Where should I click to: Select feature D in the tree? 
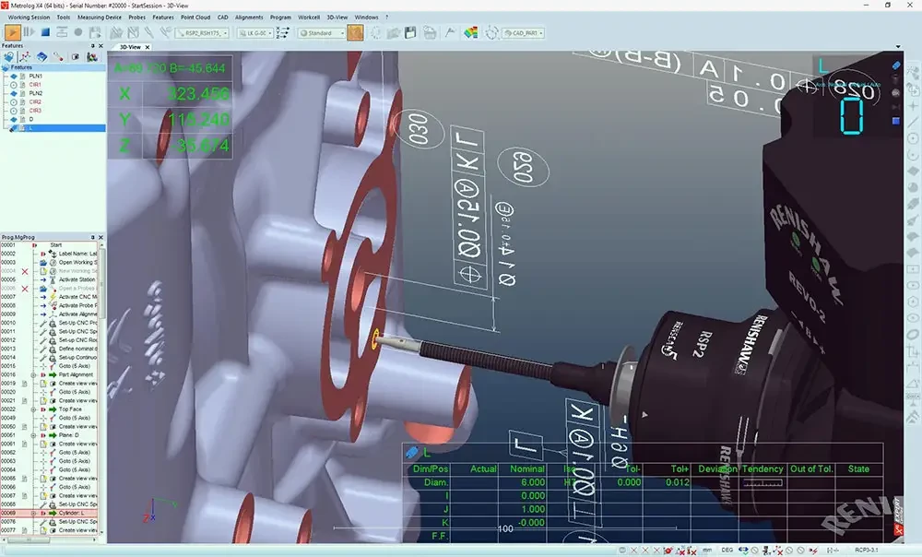pyautogui.click(x=31, y=119)
